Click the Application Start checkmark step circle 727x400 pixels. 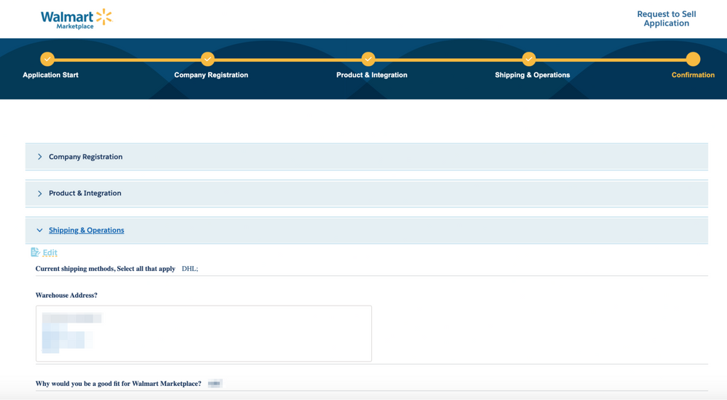(x=48, y=60)
